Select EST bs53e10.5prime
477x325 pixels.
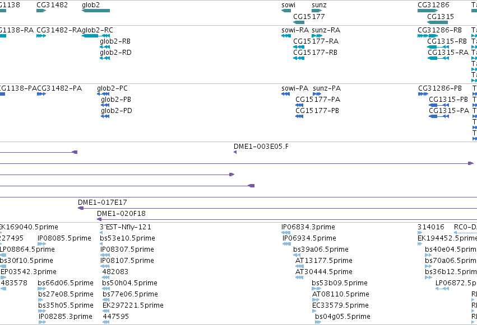(101, 244)
